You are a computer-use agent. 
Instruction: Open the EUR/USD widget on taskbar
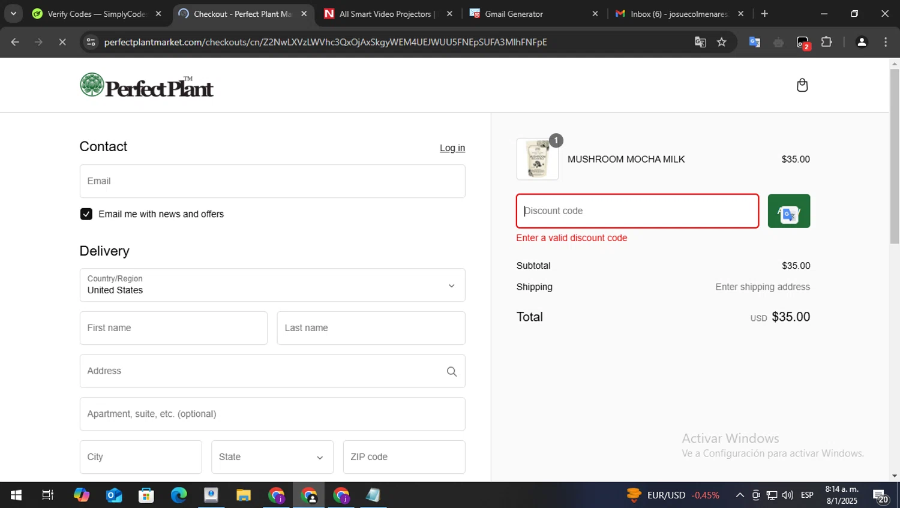pos(673,495)
